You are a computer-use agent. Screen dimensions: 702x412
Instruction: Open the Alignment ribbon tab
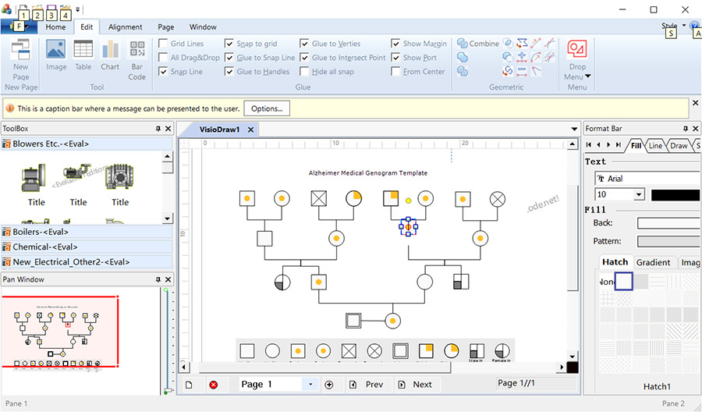click(x=126, y=27)
